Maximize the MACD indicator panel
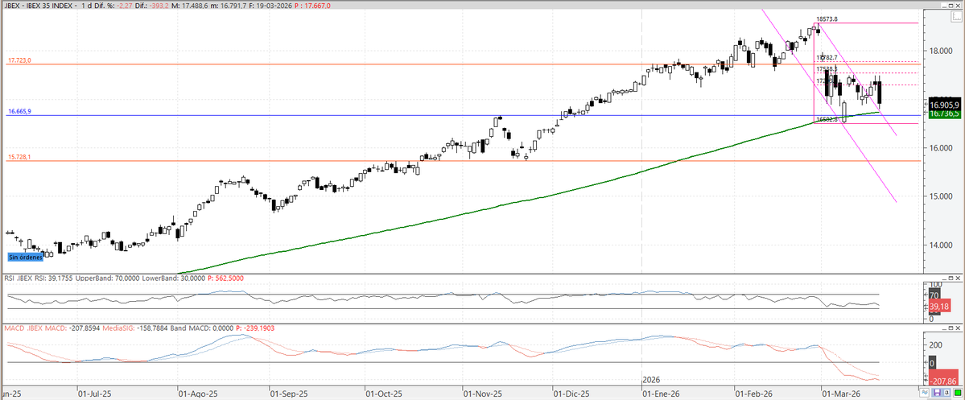Viewport: 965px width, 400px height. tap(951, 328)
